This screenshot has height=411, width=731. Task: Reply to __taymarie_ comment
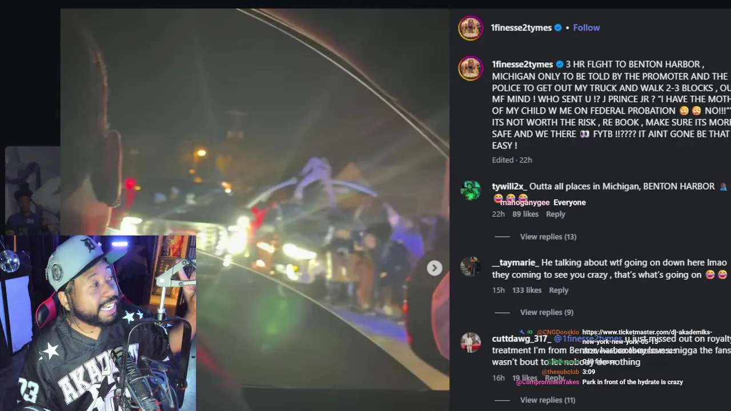(x=559, y=290)
